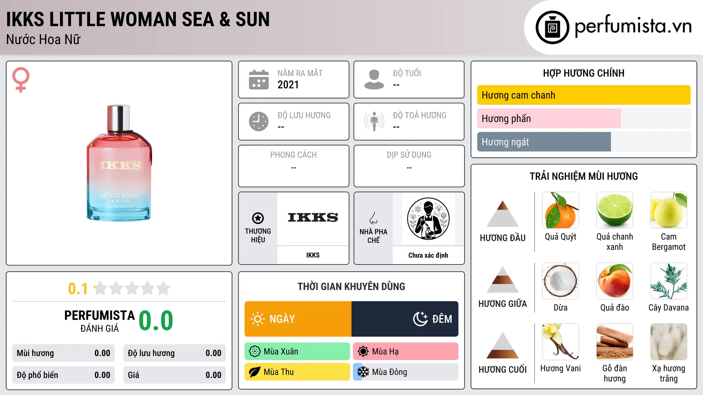Open the Xạ hương trắng note image

tap(669, 342)
